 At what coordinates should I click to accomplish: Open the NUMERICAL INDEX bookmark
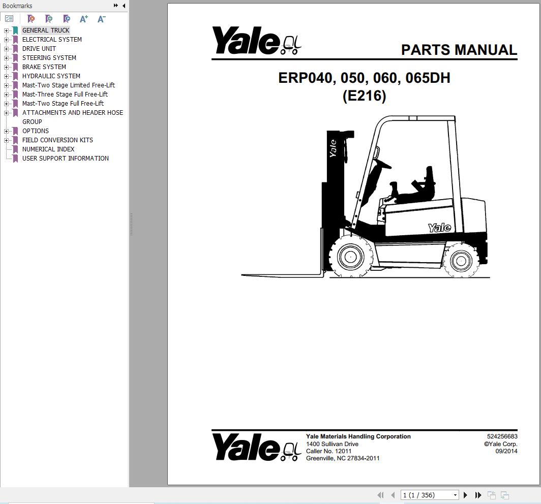click(48, 149)
